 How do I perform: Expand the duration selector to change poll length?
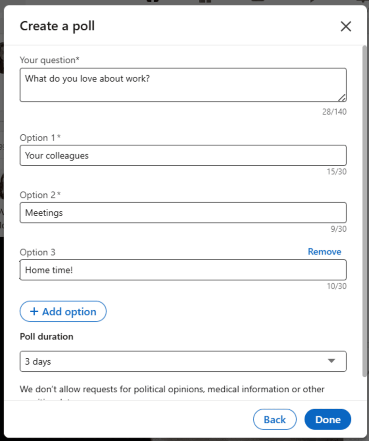[183, 361]
